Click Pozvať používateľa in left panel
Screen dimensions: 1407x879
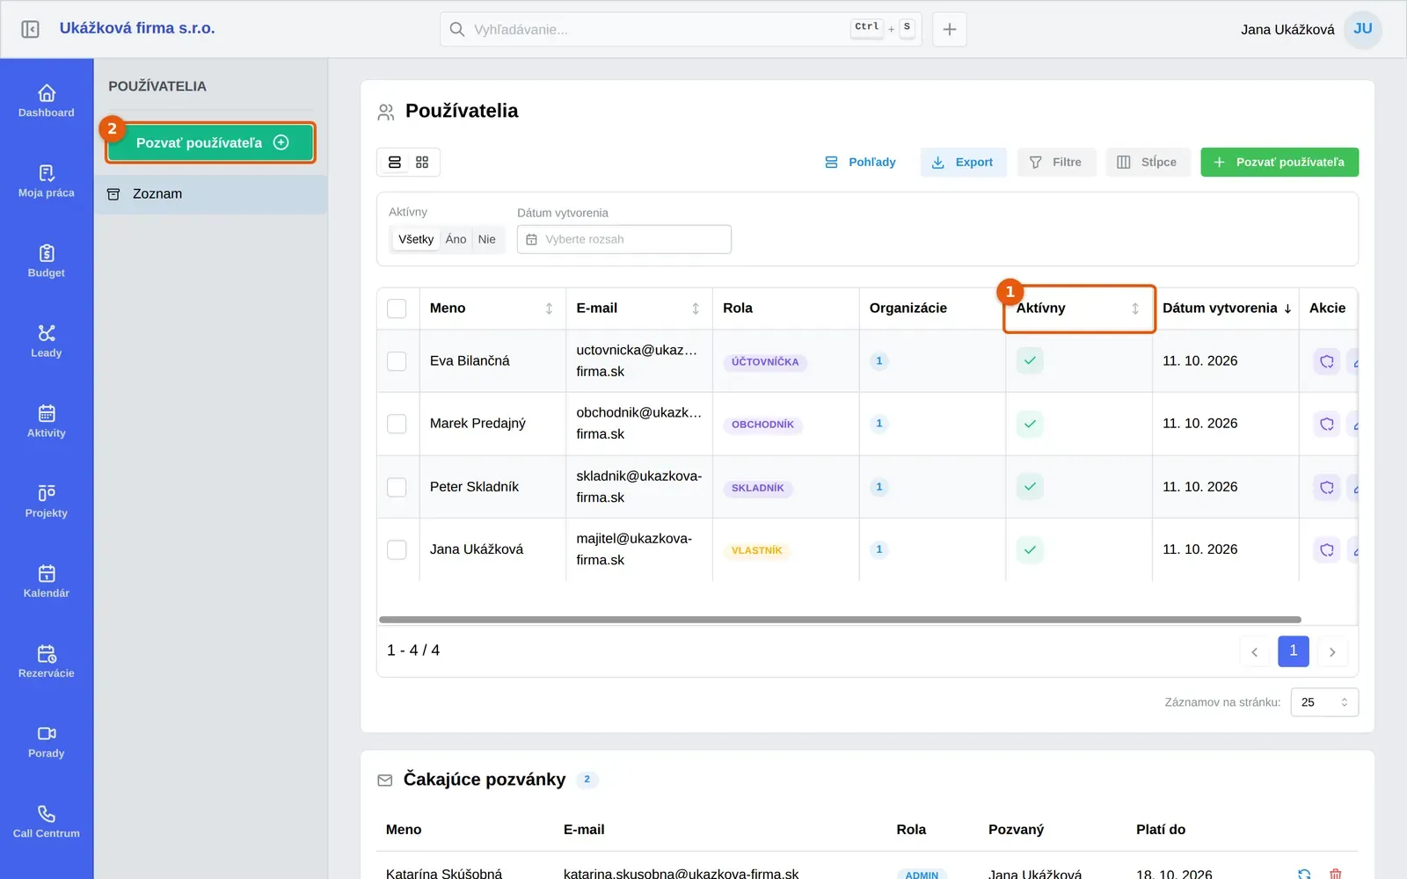tap(211, 142)
